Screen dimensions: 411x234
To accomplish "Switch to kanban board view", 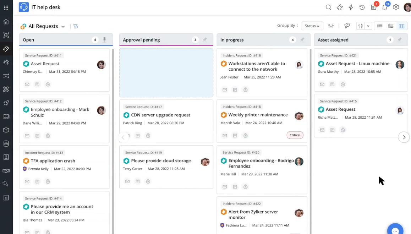I will (401, 26).
